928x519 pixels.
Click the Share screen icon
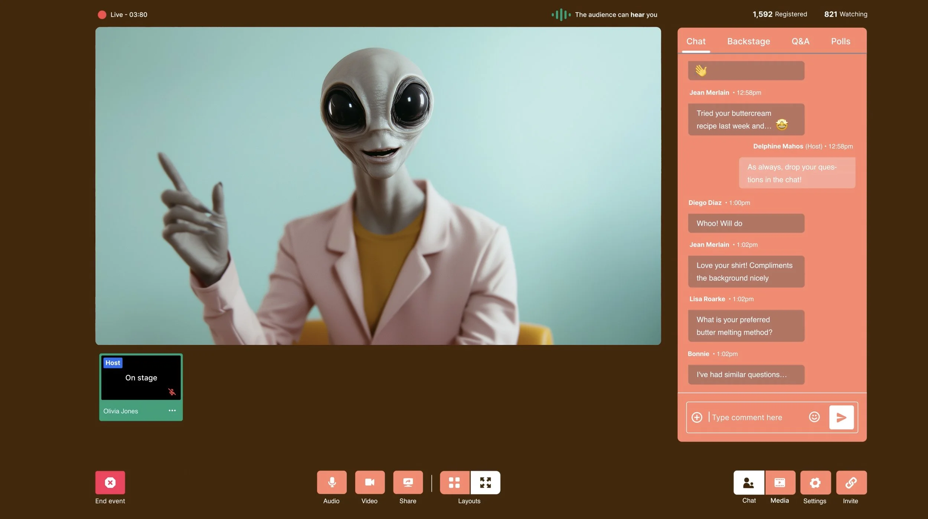click(x=408, y=482)
